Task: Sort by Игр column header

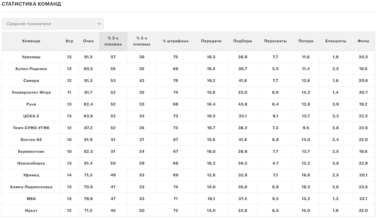Action: 69,41
